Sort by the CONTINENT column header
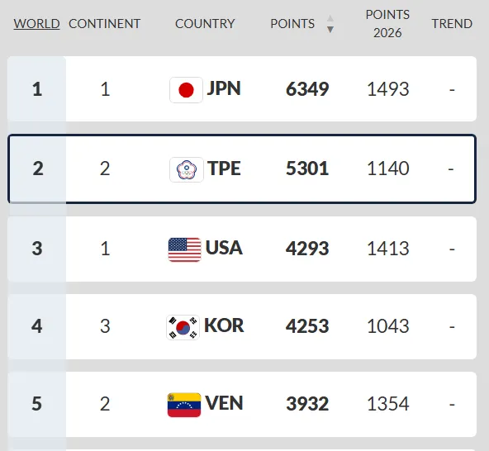The height and width of the screenshot is (451, 489). click(104, 24)
